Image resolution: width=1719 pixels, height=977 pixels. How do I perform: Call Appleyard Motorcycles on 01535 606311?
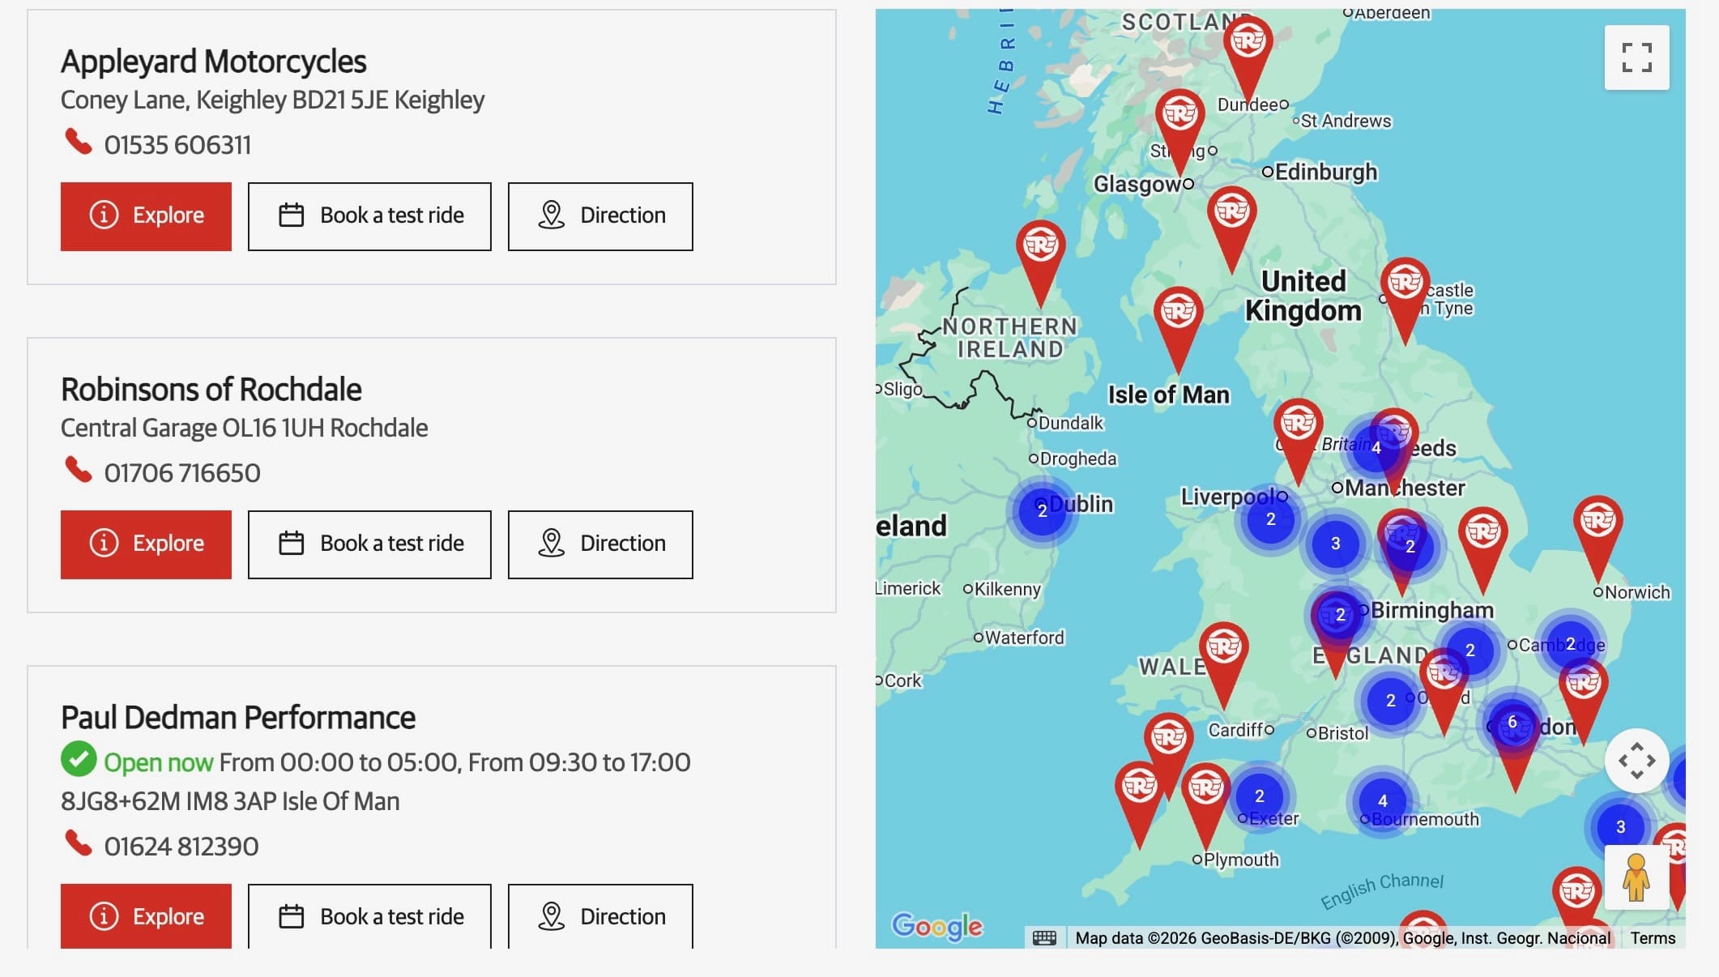(177, 145)
